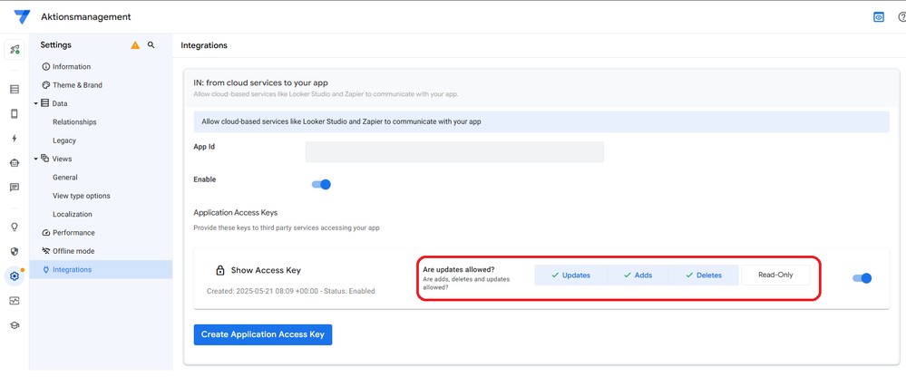Select Integrations in the Settings list

click(101, 270)
